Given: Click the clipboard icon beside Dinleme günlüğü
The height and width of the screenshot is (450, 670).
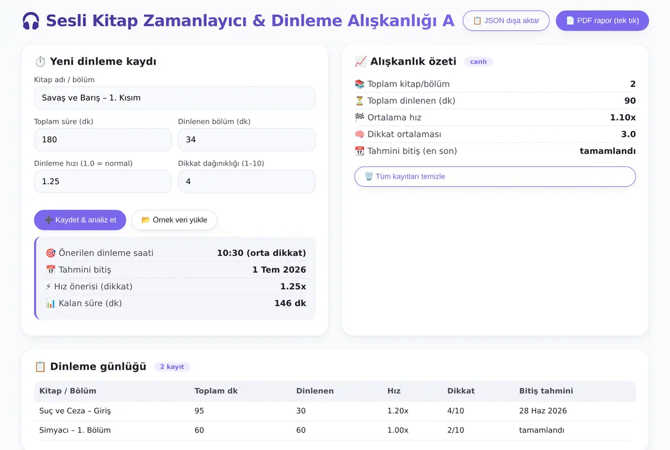Looking at the screenshot, I should click(40, 367).
